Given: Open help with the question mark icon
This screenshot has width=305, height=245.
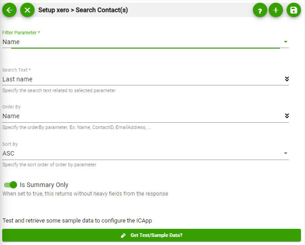Looking at the screenshot, I should [x=260, y=10].
